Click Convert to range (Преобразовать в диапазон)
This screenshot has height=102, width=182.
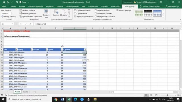[x=31, y=16]
